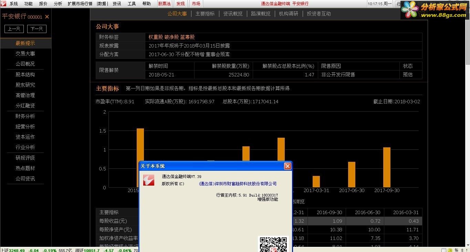Select 财务分析 in the sidebar
The width and height of the screenshot is (470, 252).
pos(25,116)
